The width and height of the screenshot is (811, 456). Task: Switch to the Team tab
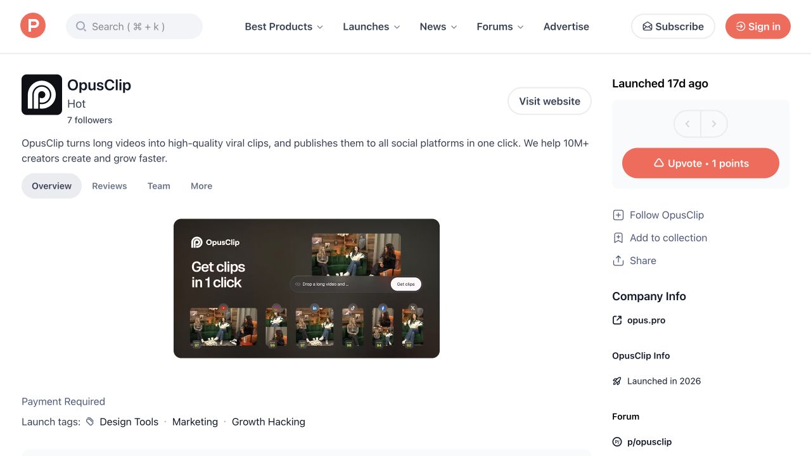159,186
